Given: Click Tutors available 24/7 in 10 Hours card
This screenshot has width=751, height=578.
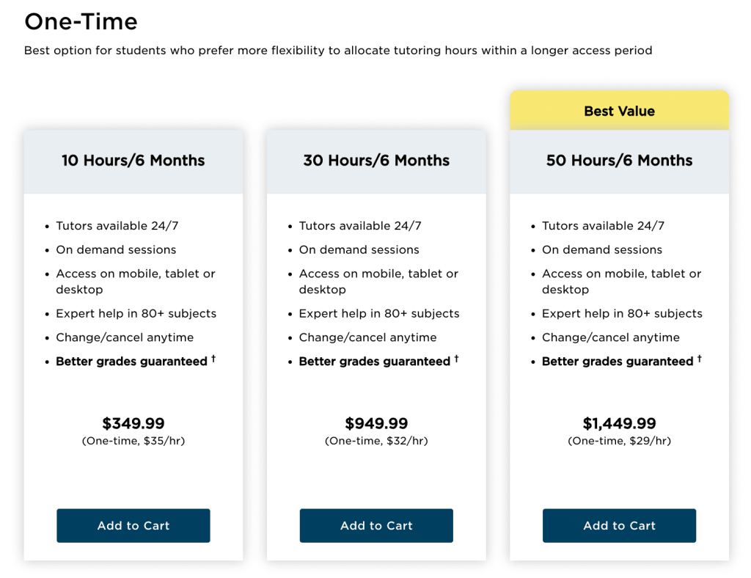Looking at the screenshot, I should tap(116, 226).
